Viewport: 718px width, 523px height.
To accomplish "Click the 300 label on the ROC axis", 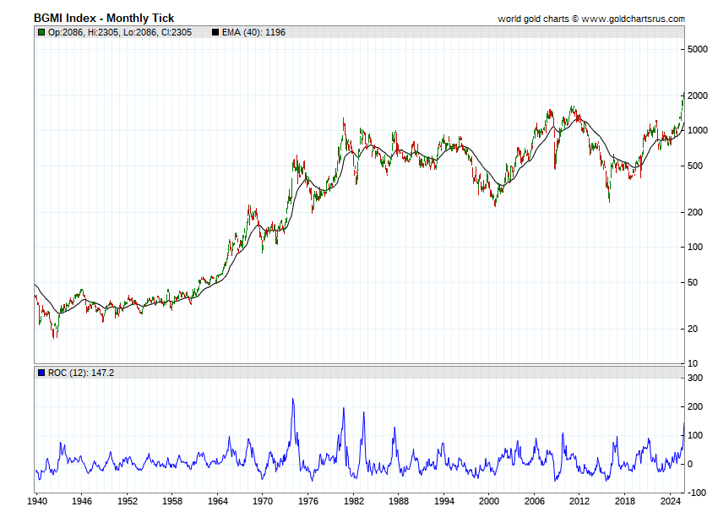I will [x=694, y=379].
